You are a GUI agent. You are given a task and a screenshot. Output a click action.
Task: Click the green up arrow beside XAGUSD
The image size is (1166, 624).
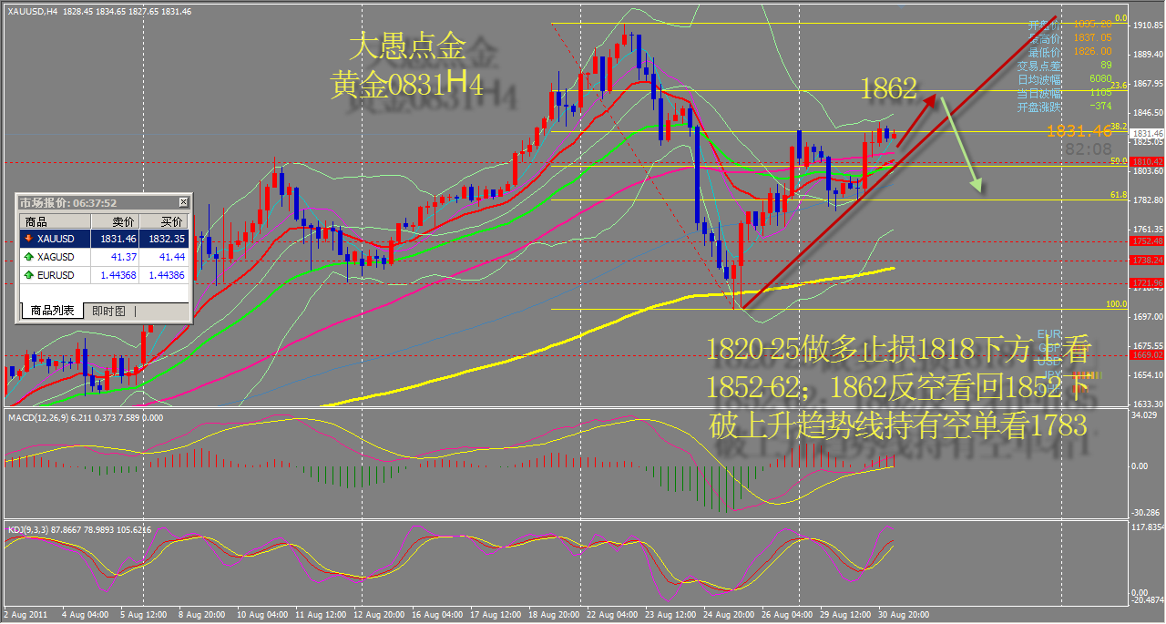[x=28, y=257]
